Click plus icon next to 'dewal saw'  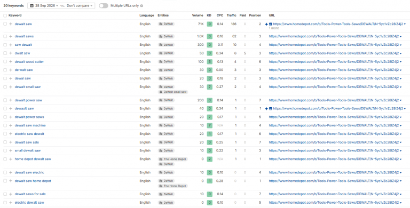pos(11,78)
